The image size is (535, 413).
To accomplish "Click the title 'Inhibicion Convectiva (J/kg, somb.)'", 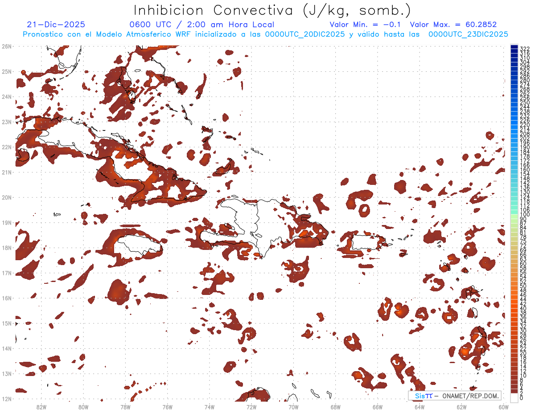I will point(272,11).
